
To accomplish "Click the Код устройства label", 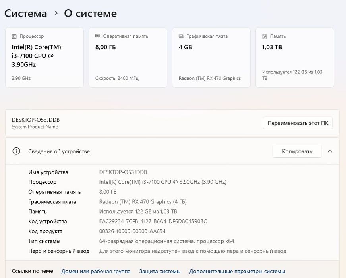I will click(47, 221).
